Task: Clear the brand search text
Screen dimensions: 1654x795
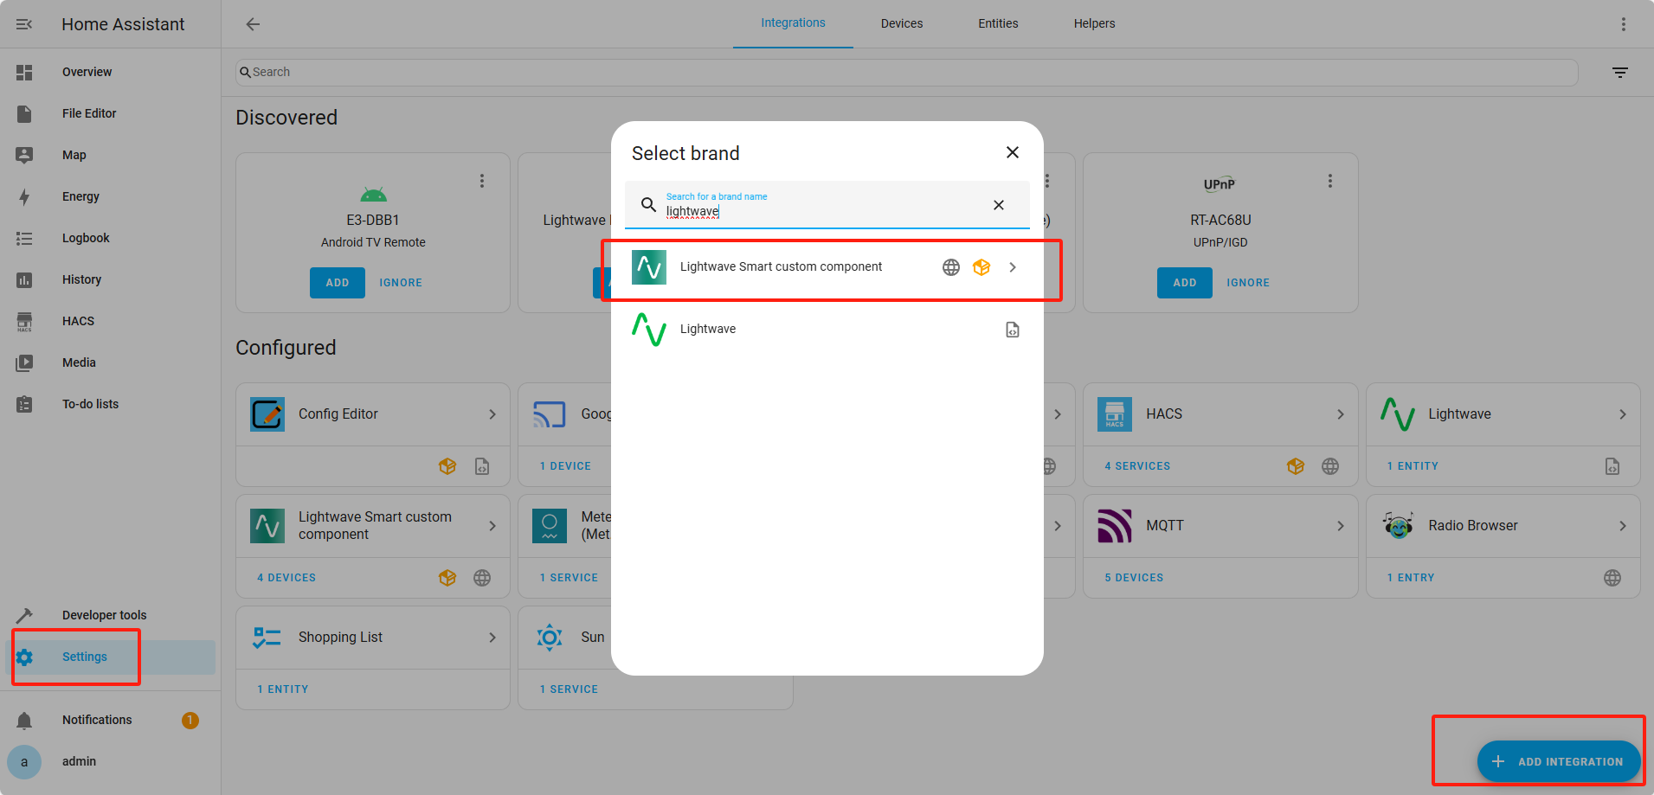Action: 998,205
